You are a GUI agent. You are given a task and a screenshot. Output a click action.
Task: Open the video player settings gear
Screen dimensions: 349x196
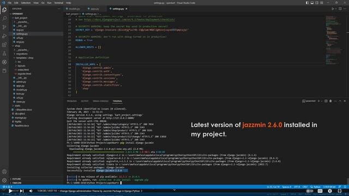pos(330,191)
